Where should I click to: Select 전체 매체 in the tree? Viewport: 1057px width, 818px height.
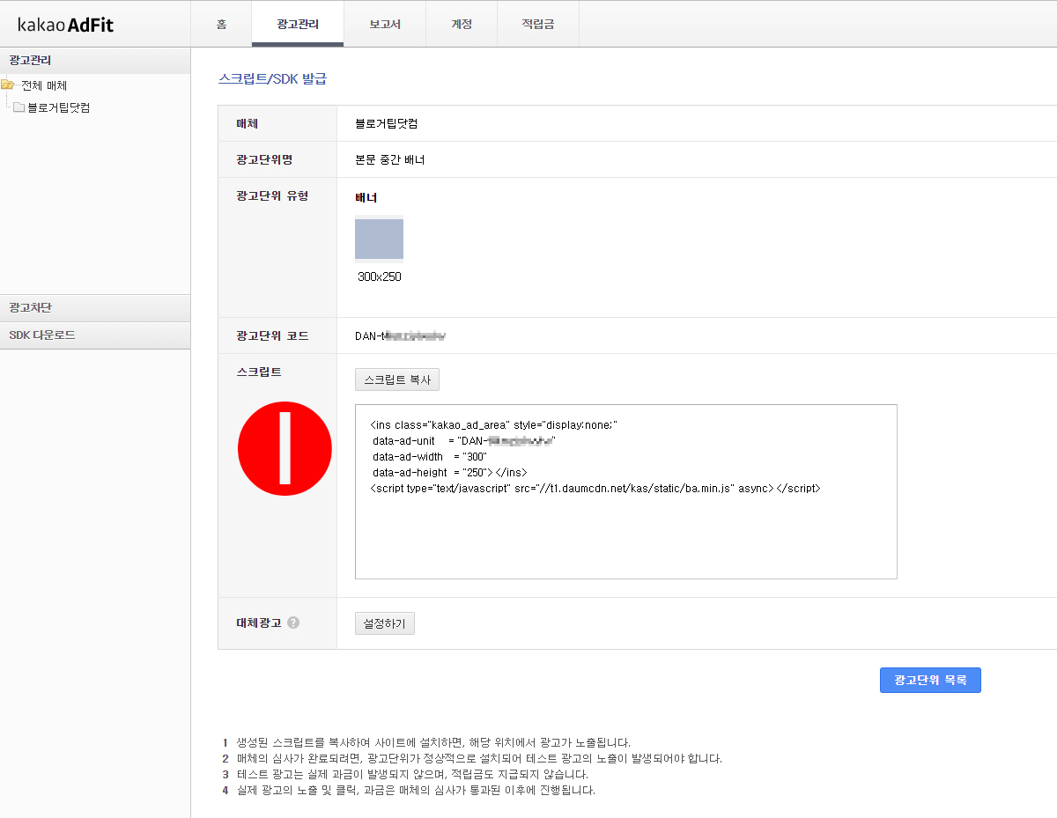click(44, 85)
